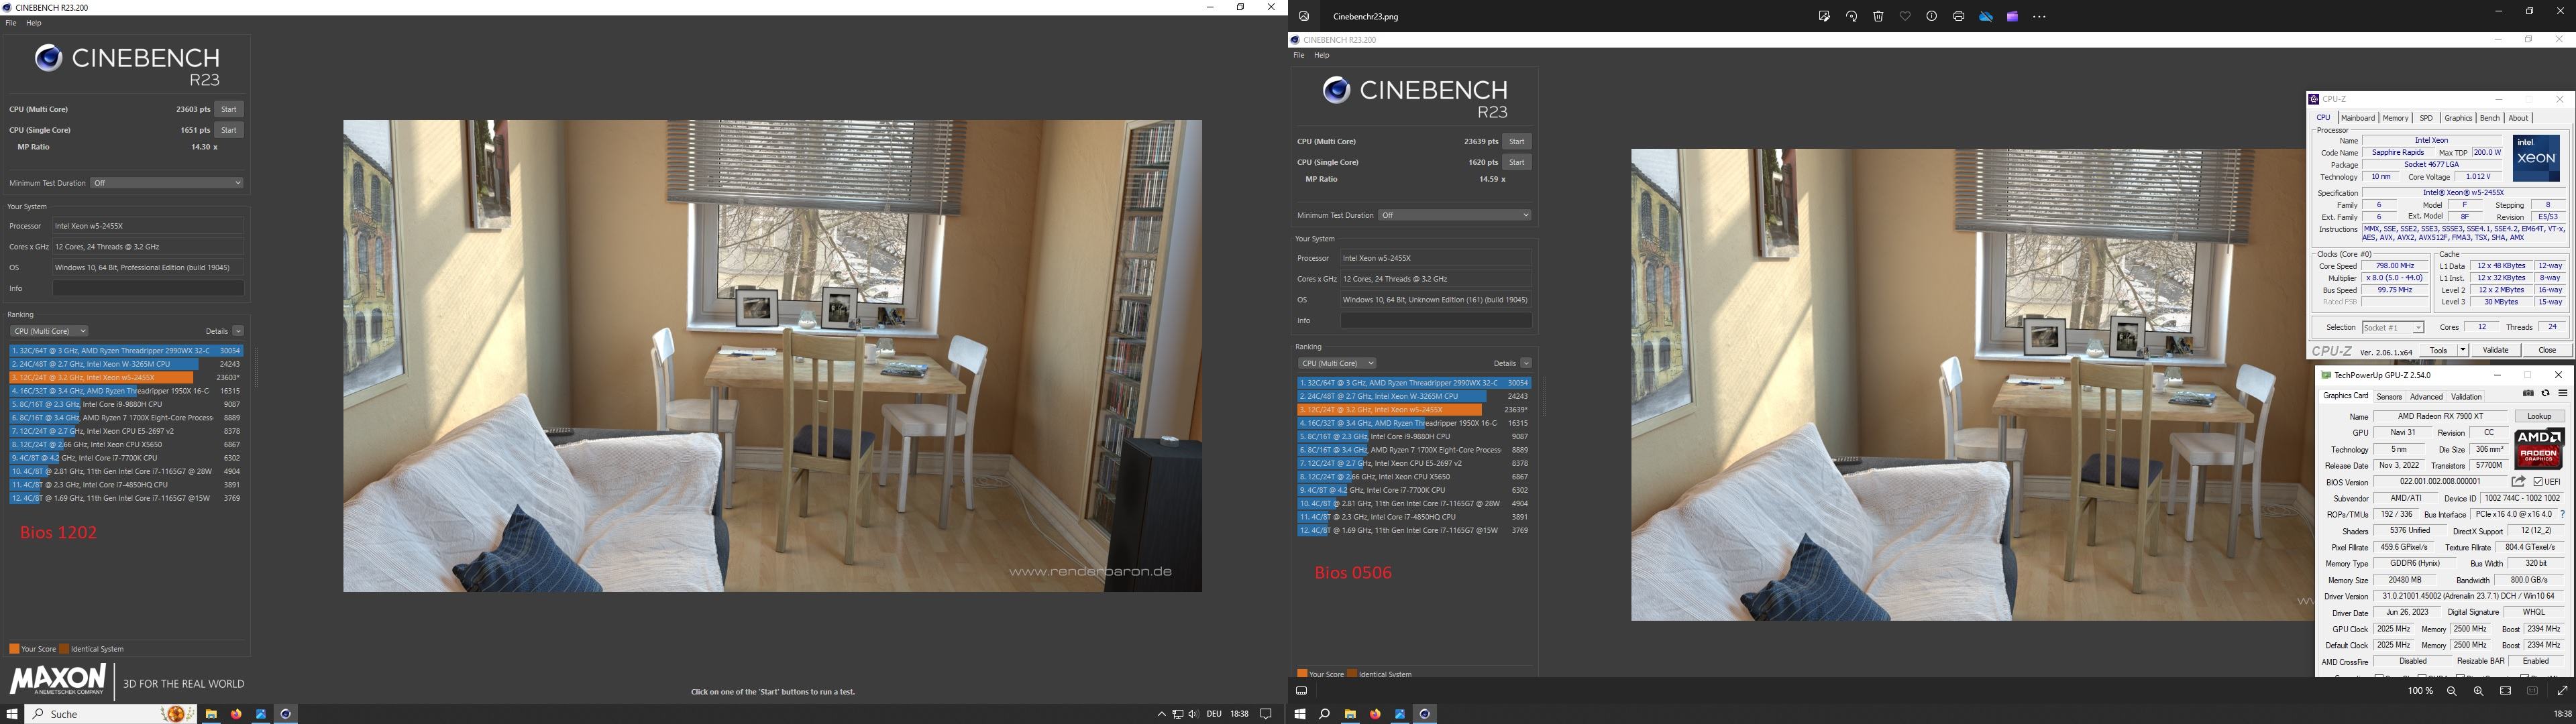The height and width of the screenshot is (724, 2576).
Task: Click Bus Interface question mark in GPU-Z
Action: coord(2563,515)
